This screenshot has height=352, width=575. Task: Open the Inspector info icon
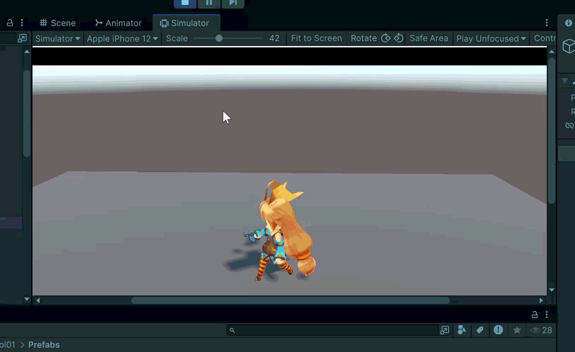pos(569,23)
